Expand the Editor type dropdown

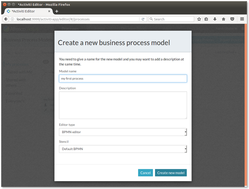(x=123, y=132)
